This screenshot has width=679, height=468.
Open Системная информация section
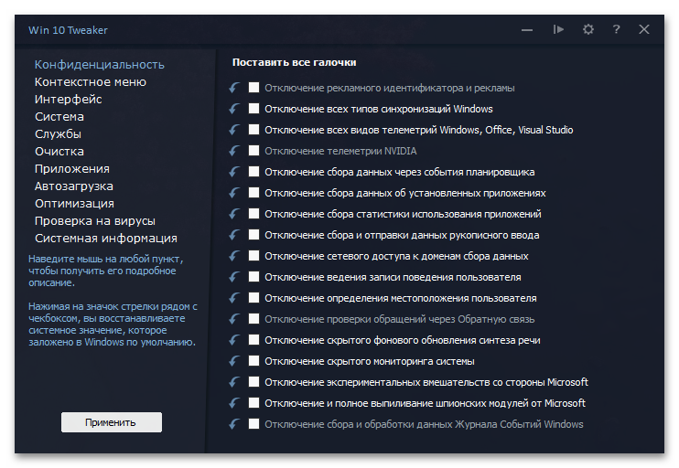[106, 239]
